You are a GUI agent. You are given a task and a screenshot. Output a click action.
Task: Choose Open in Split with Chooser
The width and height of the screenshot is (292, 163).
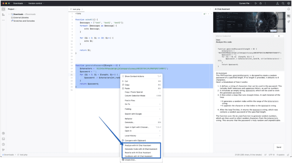click(x=141, y=127)
